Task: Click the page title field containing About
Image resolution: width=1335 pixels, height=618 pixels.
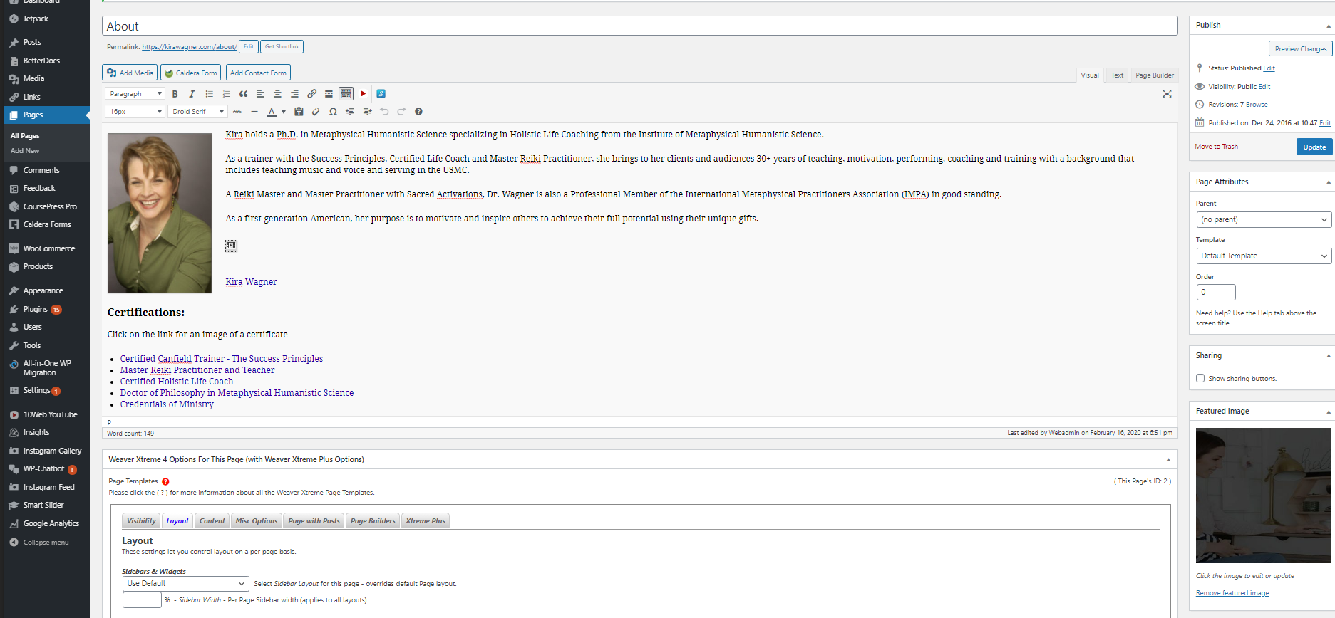Action: point(640,26)
